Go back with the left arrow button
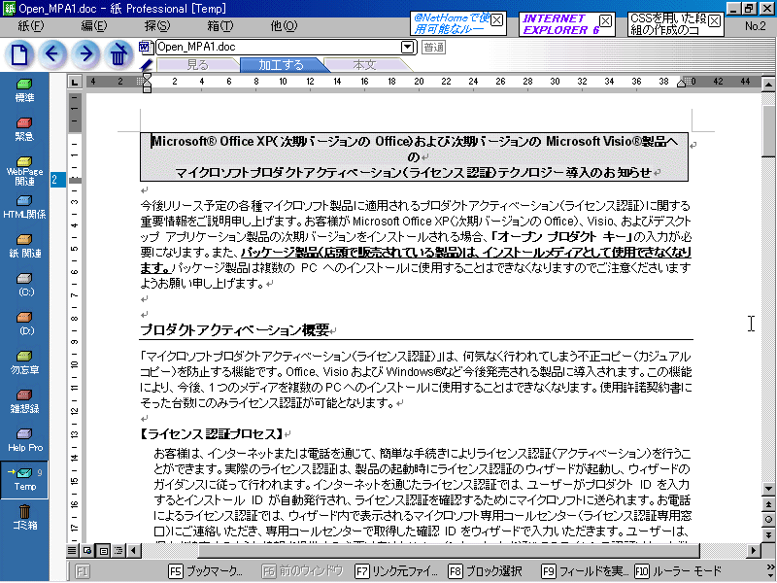Screen dimensions: 777x583 [x=53, y=54]
